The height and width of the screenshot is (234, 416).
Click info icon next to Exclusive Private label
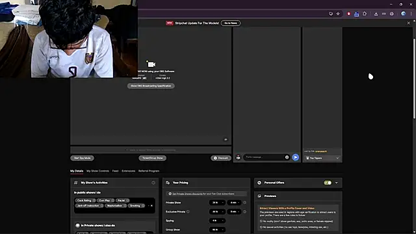(188, 212)
